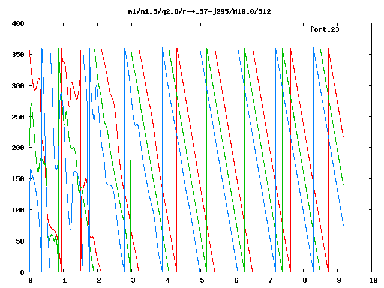
Task: Click the red legend line sample
Action: pos(353,29)
